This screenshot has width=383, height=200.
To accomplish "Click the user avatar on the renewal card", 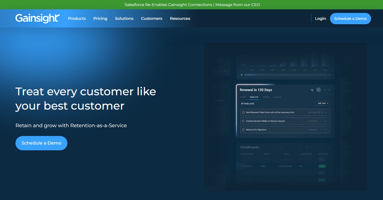I will [x=318, y=90].
